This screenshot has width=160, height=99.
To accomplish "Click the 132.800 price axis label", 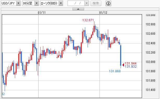I will coord(150,24).
